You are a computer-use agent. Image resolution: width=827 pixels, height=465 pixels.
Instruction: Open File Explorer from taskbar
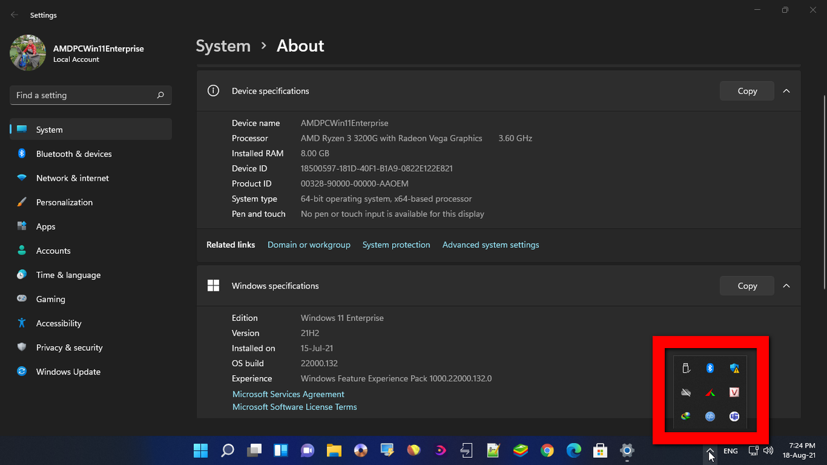[334, 450]
